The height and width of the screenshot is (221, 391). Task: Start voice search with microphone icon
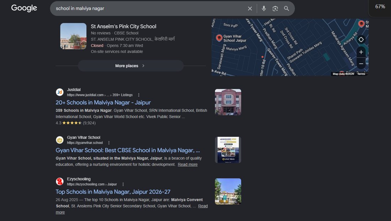[264, 9]
